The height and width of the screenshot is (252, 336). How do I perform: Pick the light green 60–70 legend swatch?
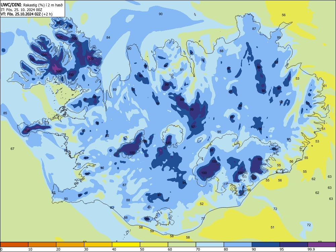point(182,245)
